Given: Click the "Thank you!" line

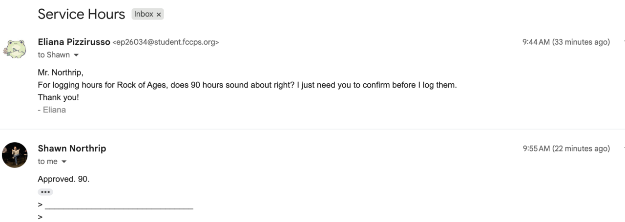Looking at the screenshot, I should 58,97.
